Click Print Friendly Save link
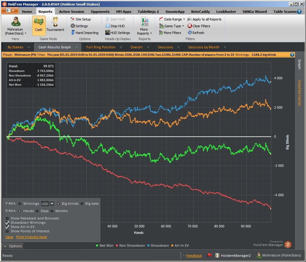 [32, 237]
